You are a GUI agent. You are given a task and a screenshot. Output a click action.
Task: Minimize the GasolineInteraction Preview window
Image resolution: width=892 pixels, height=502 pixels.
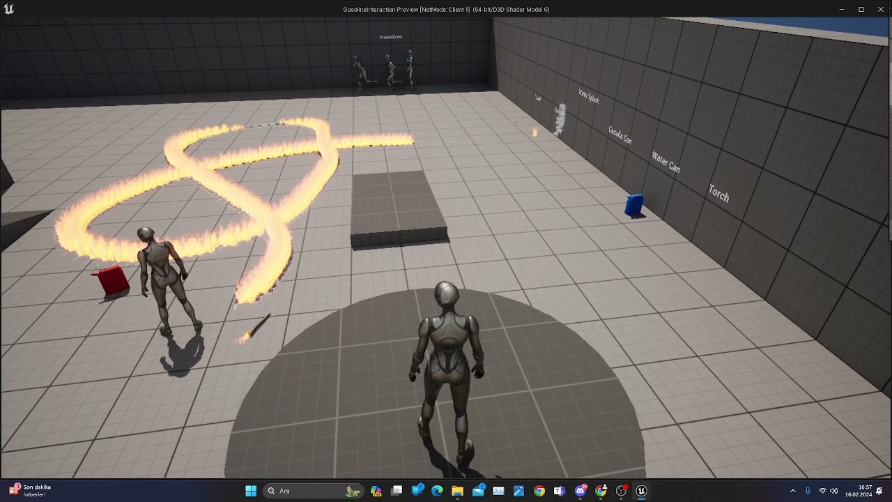(842, 9)
